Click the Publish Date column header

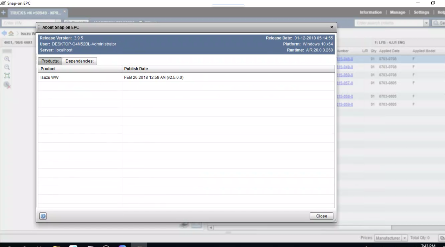pos(228,69)
